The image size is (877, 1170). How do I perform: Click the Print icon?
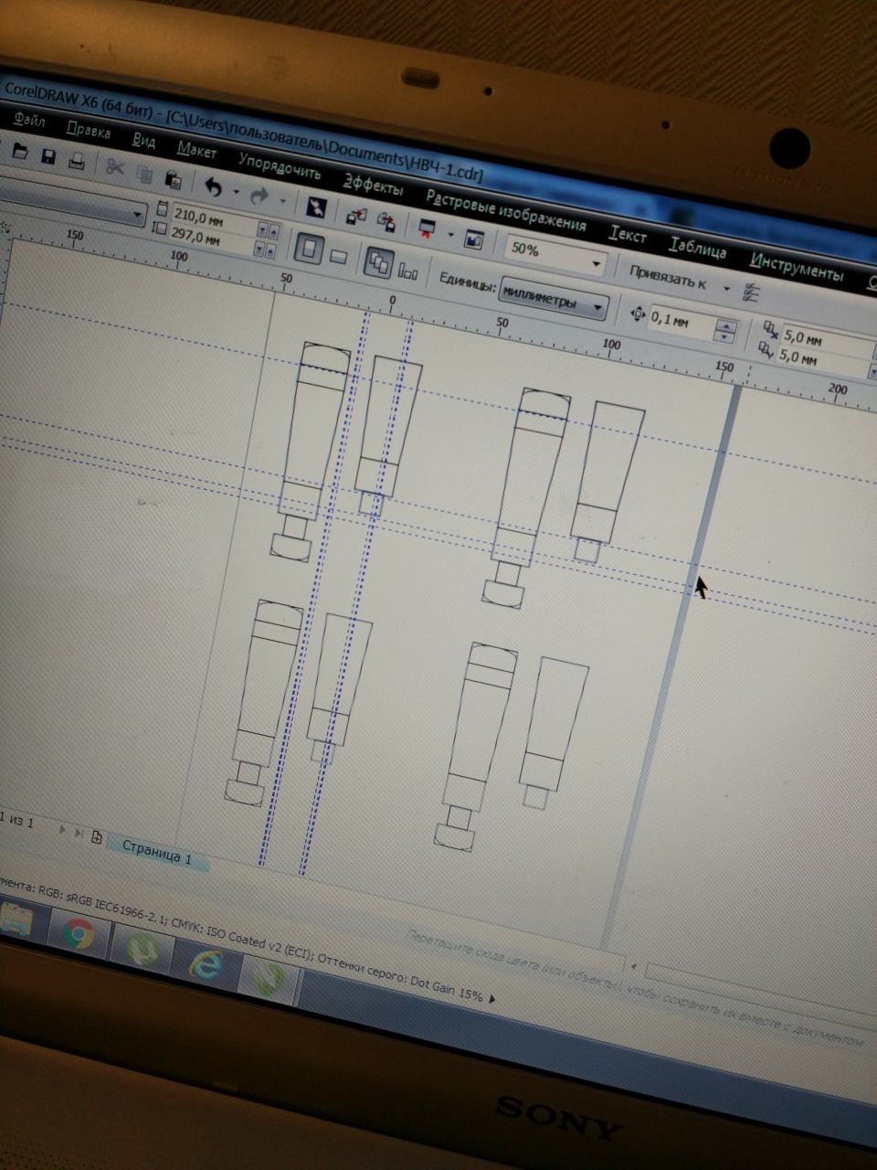tap(78, 162)
